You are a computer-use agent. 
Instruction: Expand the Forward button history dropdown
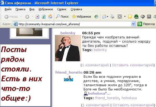coord(32,17)
